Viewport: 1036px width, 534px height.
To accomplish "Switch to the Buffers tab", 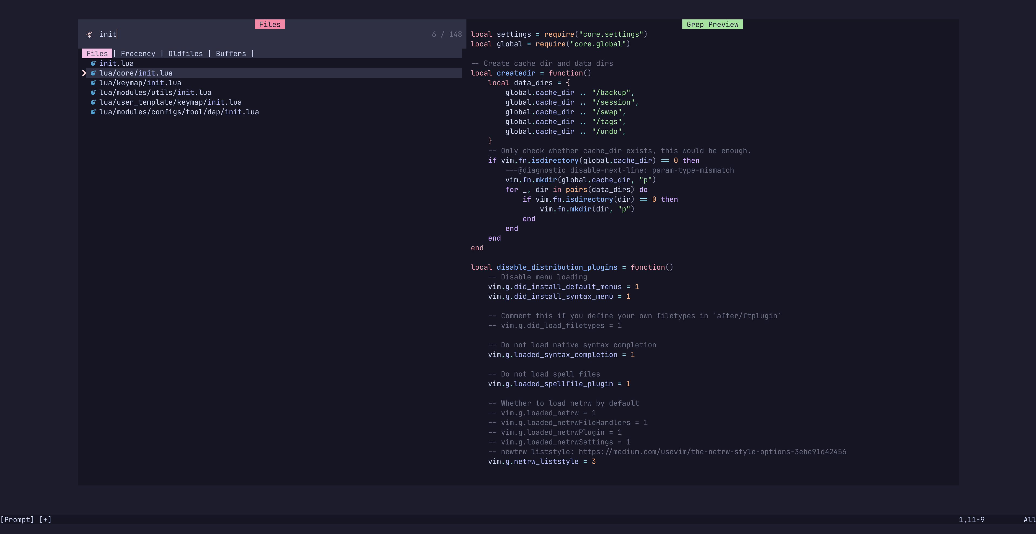I will 231,53.
